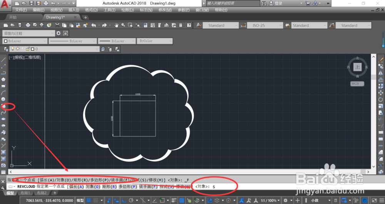This screenshot has width=385, height=204.
Task: Open the 标注(N) menu
Action: tap(146, 10)
